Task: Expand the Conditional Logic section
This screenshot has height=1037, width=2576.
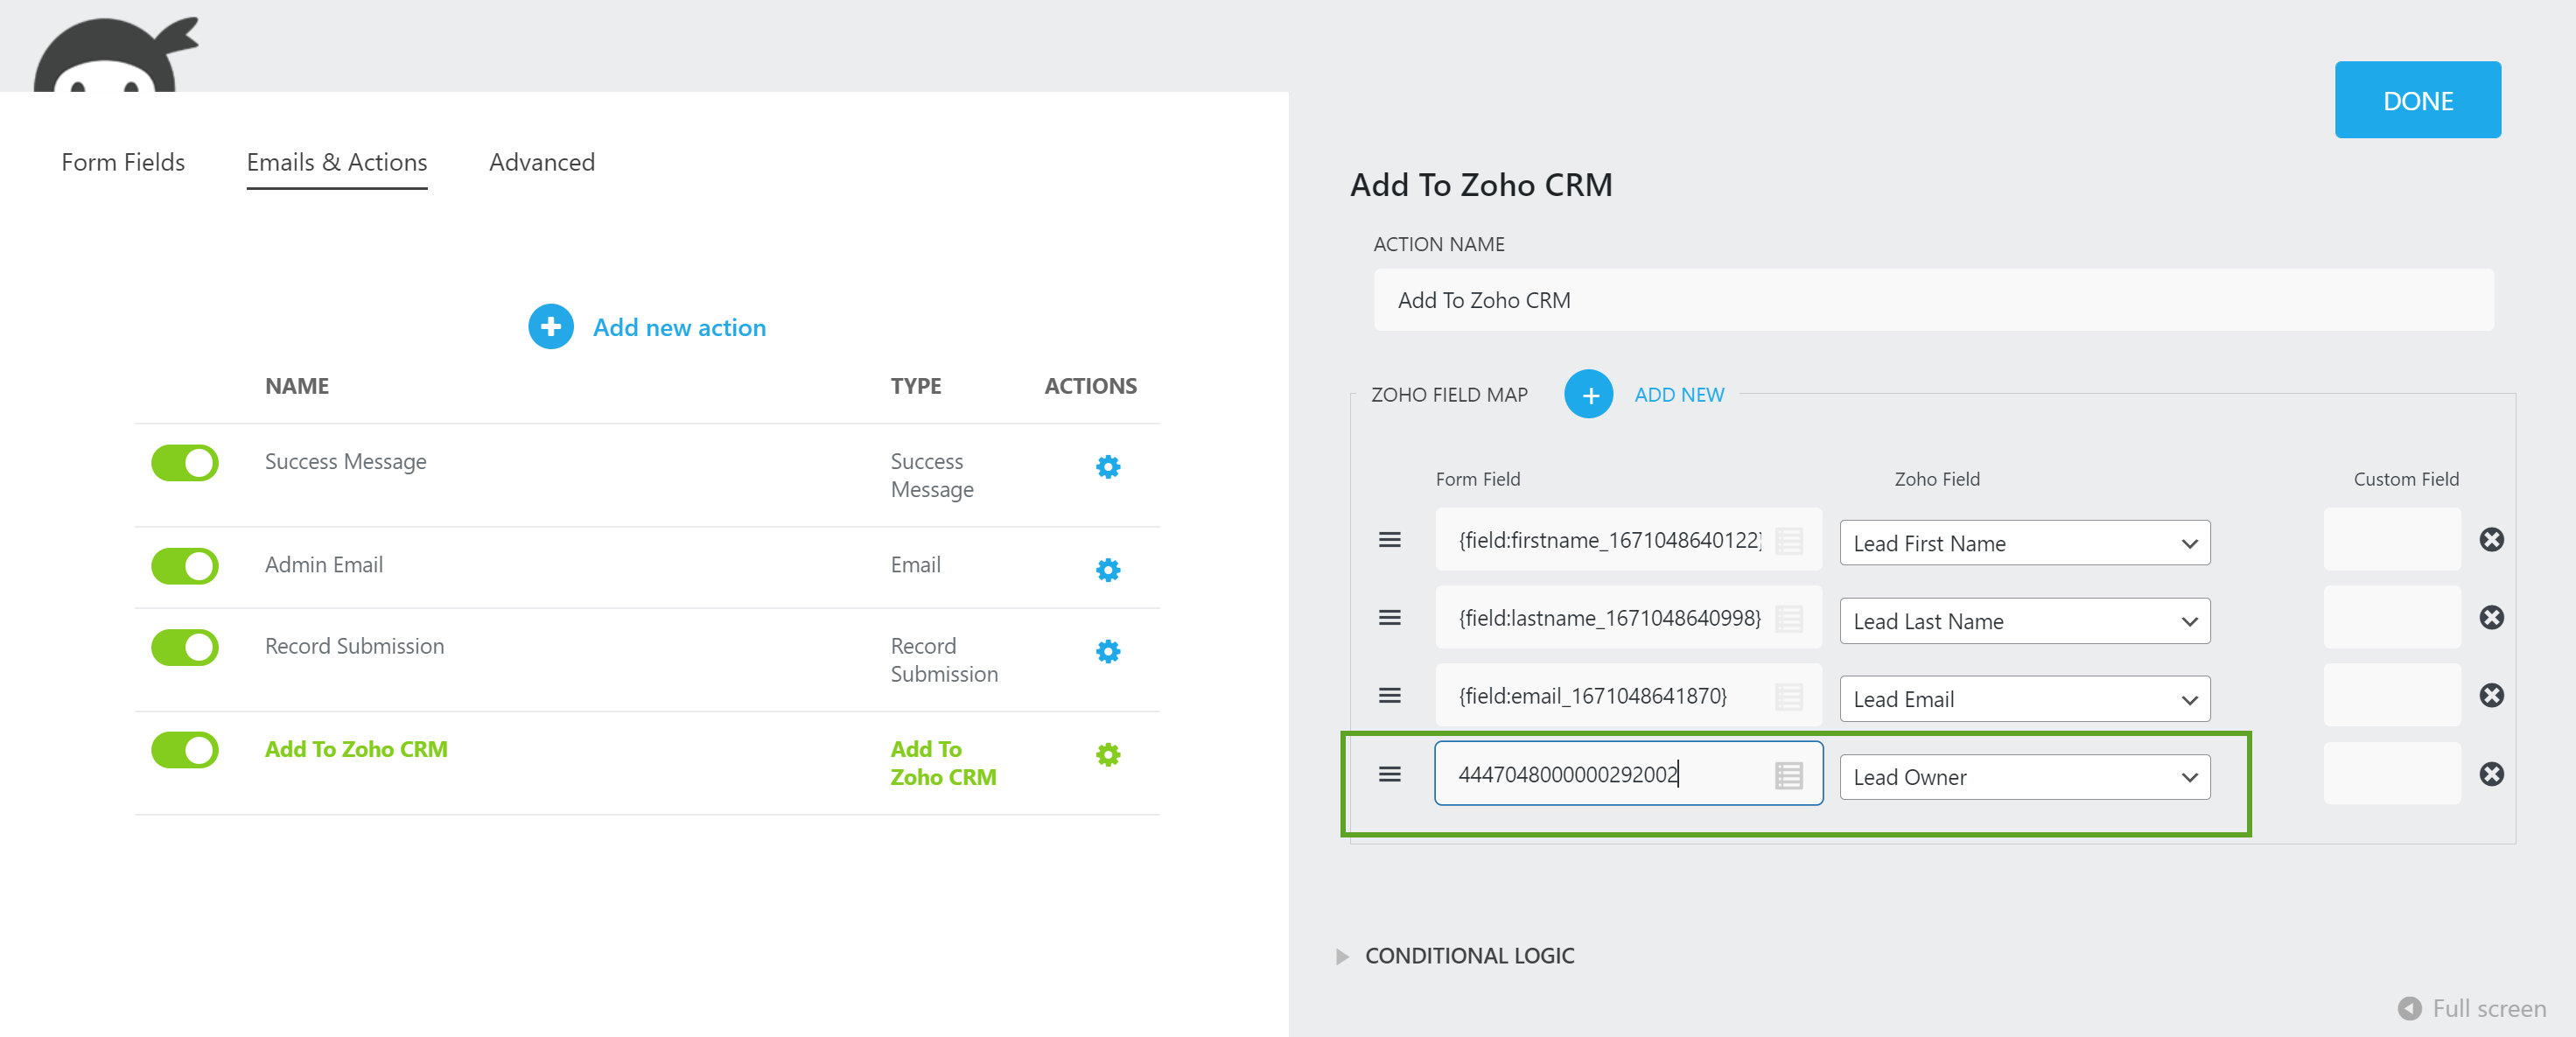Action: (x=1468, y=956)
